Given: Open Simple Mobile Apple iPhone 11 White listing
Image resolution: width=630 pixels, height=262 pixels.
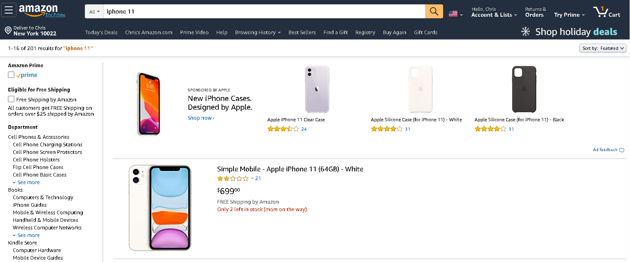Looking at the screenshot, I should pyautogui.click(x=290, y=169).
